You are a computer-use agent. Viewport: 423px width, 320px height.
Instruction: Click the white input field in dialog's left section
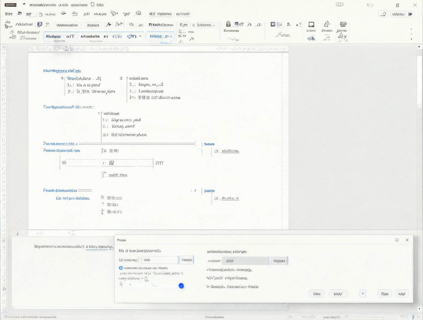click(x=160, y=260)
